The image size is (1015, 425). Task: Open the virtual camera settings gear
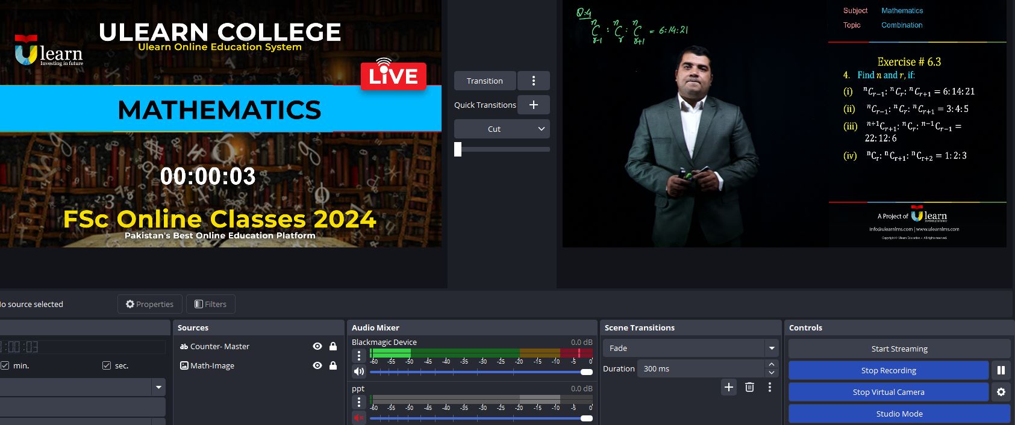point(1001,392)
